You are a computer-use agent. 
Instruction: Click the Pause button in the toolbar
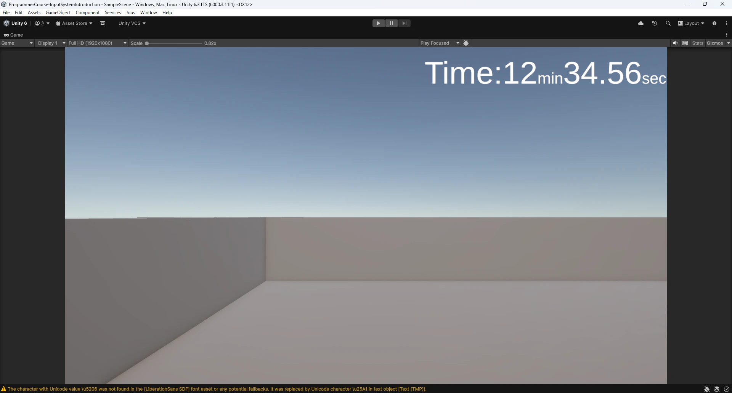(x=391, y=23)
